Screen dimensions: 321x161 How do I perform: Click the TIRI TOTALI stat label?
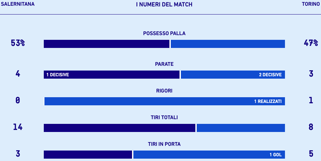point(164,117)
